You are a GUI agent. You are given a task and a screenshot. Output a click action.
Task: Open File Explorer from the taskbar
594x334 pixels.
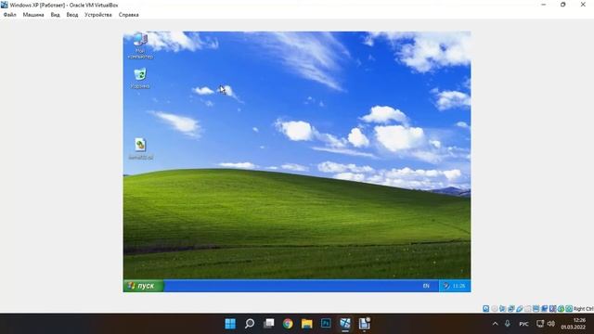click(307, 324)
